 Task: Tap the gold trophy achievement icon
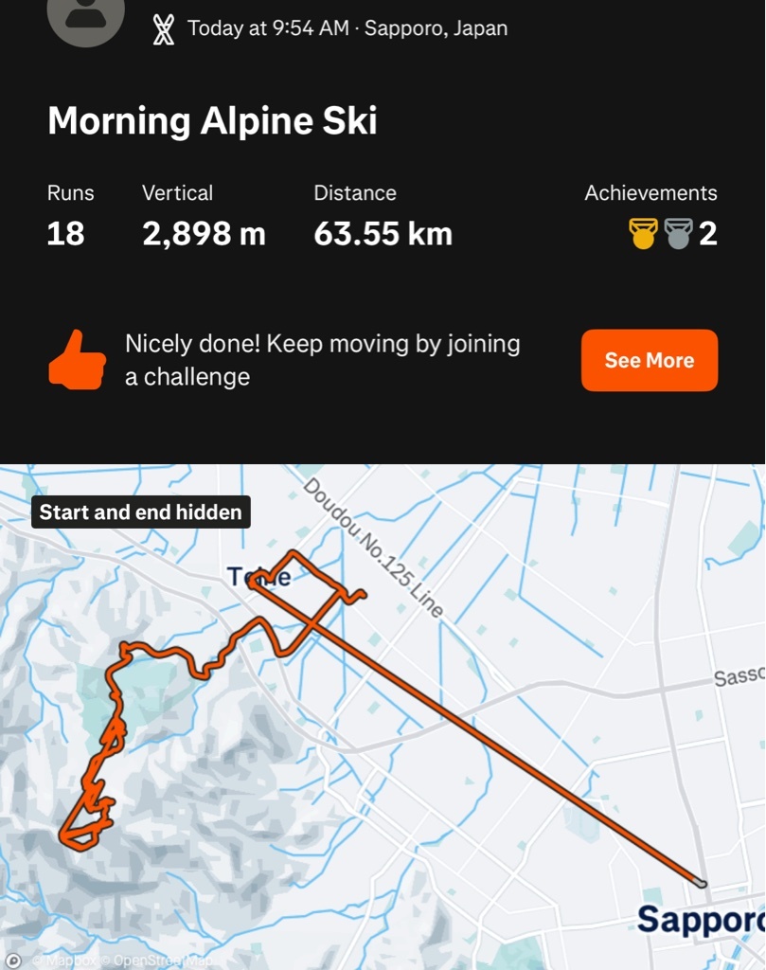(643, 234)
